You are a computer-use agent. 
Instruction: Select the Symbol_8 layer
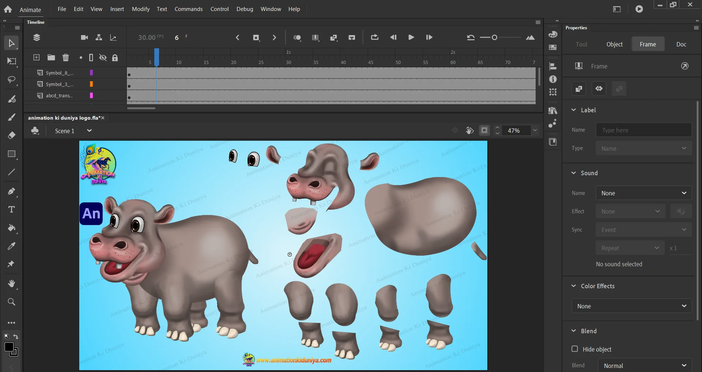click(x=59, y=73)
